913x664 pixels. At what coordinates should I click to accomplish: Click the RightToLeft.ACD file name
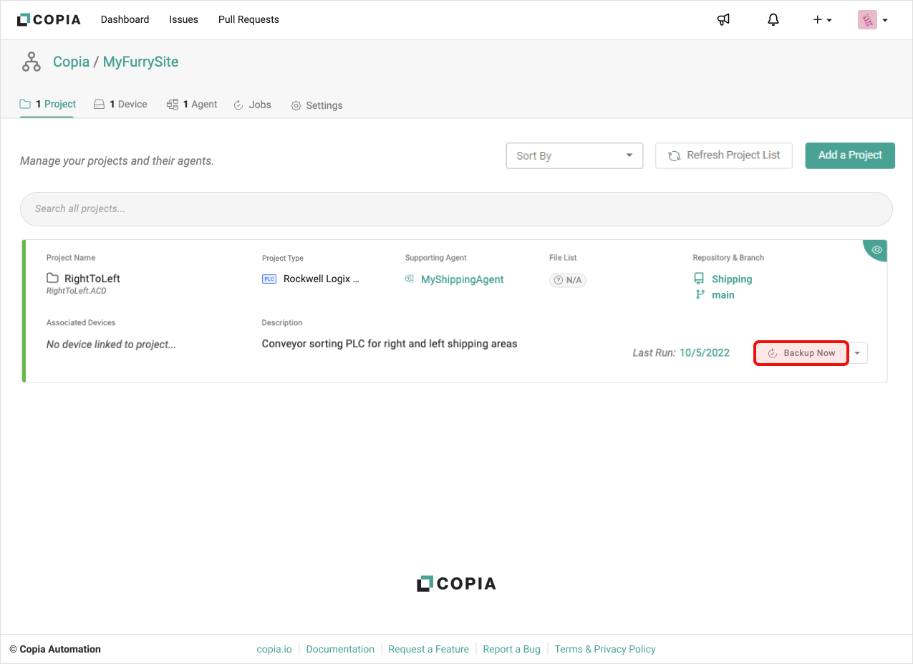(77, 292)
